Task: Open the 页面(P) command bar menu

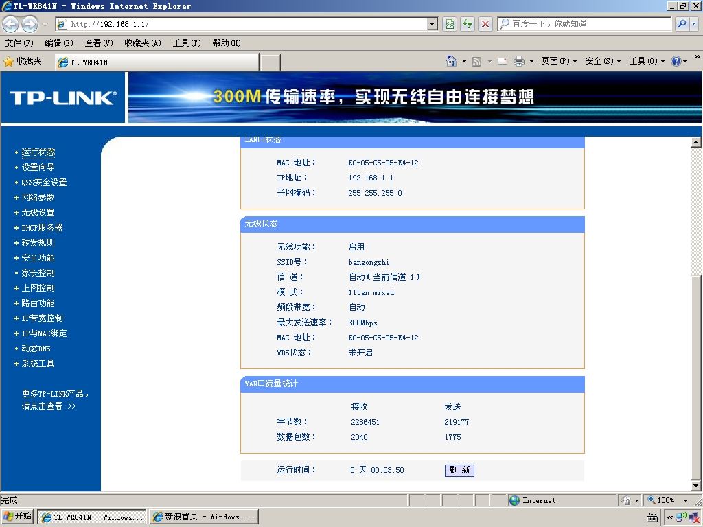Action: click(559, 61)
